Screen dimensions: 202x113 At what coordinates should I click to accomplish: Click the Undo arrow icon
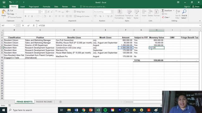point(10,2)
